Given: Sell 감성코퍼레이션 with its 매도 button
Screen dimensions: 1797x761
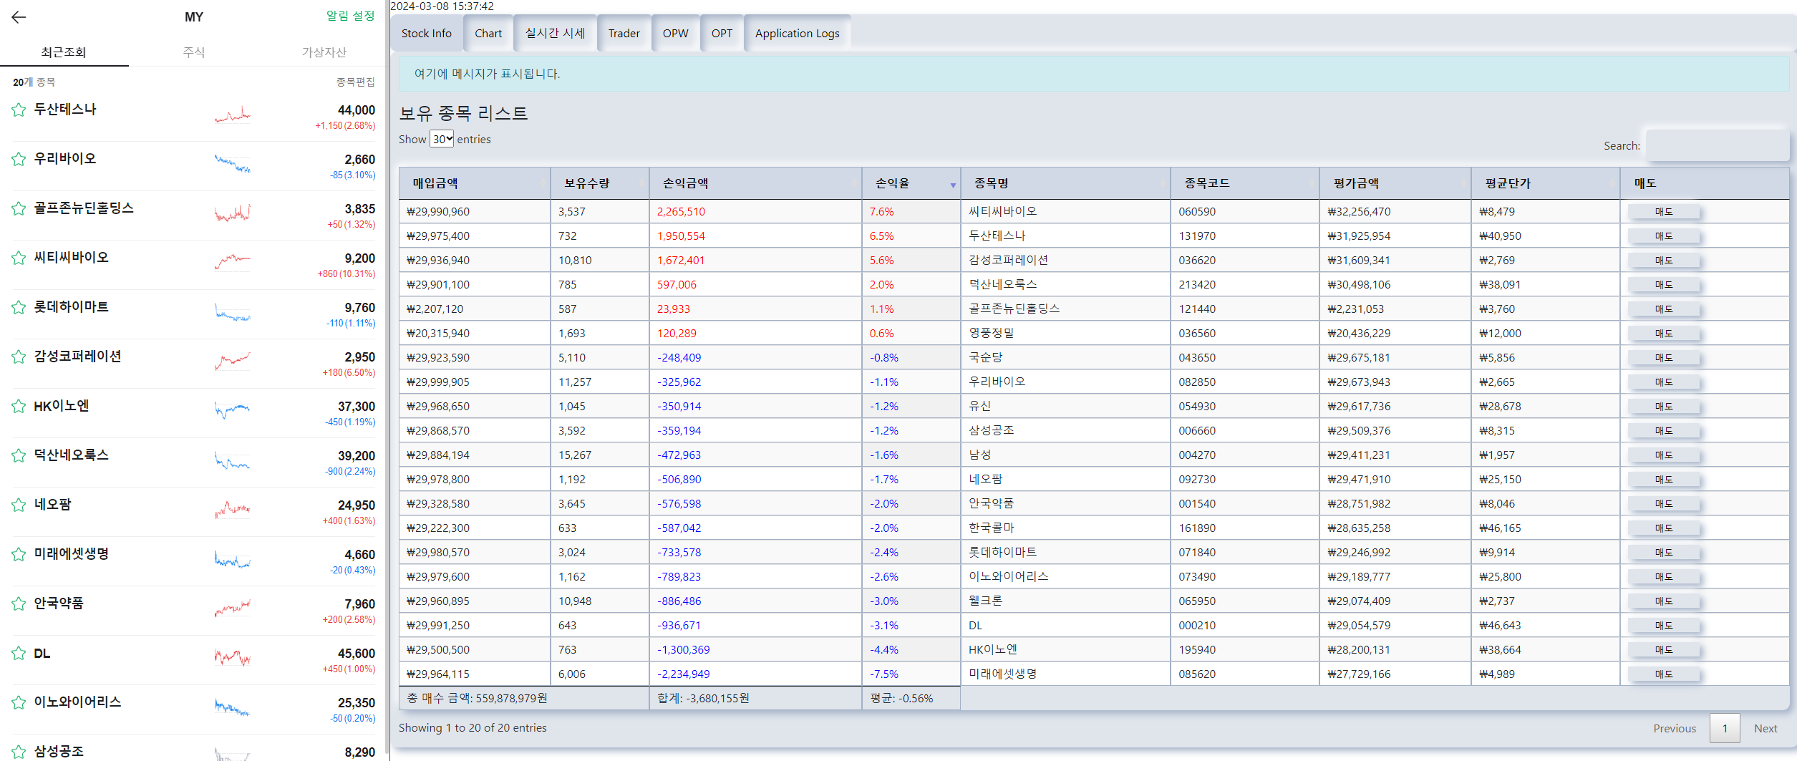Looking at the screenshot, I should point(1663,261).
